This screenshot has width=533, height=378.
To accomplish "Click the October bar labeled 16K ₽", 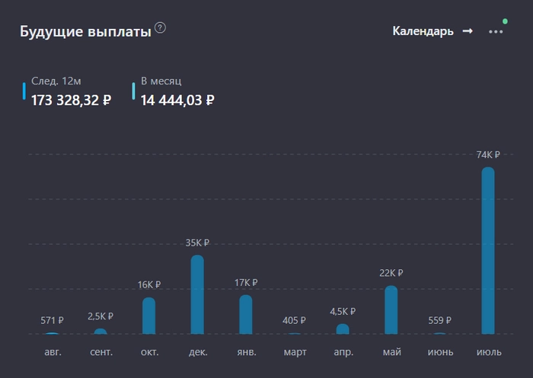I will [149, 316].
